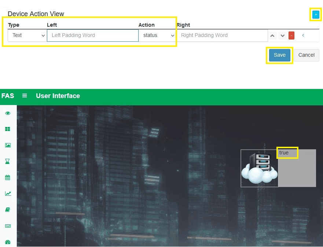Viewport: 323px width, 247px height.
Task: Move the row up with up chevron
Action: click(272, 35)
